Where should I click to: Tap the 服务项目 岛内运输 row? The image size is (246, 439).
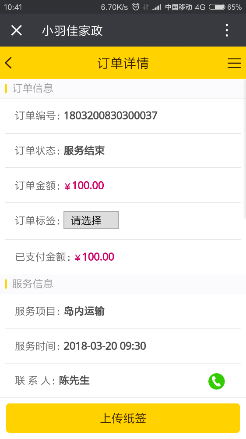pyautogui.click(x=123, y=311)
